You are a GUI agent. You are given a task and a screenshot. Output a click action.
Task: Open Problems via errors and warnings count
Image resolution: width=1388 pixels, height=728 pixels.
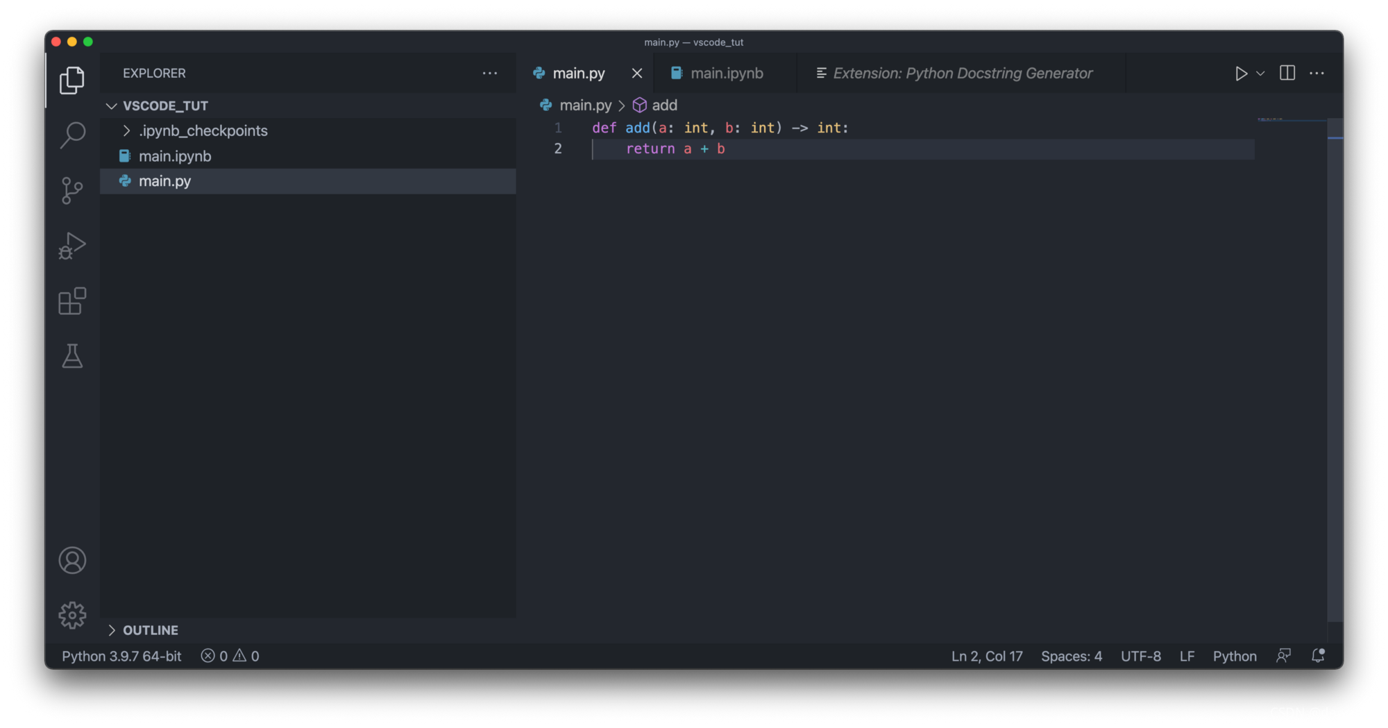click(x=230, y=656)
